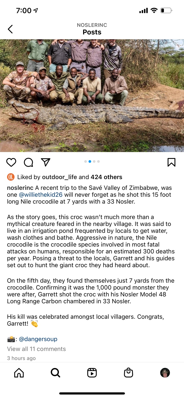Open the outdoor_life liker profile
Screen dimensions: 184x398
click(59, 177)
